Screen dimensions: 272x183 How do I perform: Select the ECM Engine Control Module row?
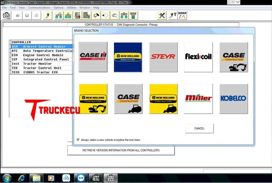click(x=41, y=55)
